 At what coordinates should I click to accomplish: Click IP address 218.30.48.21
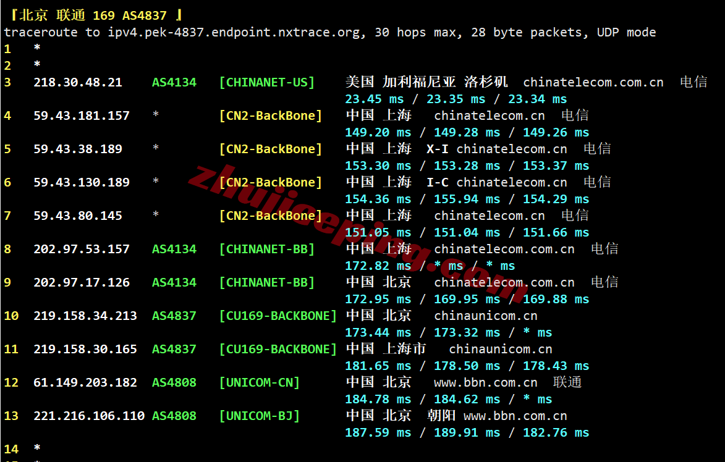[78, 82]
